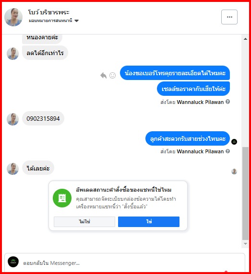Image resolution: width=251 pixels, height=274 pixels.
Task: Click the ใช่ confirm button
Action: pos(149,222)
